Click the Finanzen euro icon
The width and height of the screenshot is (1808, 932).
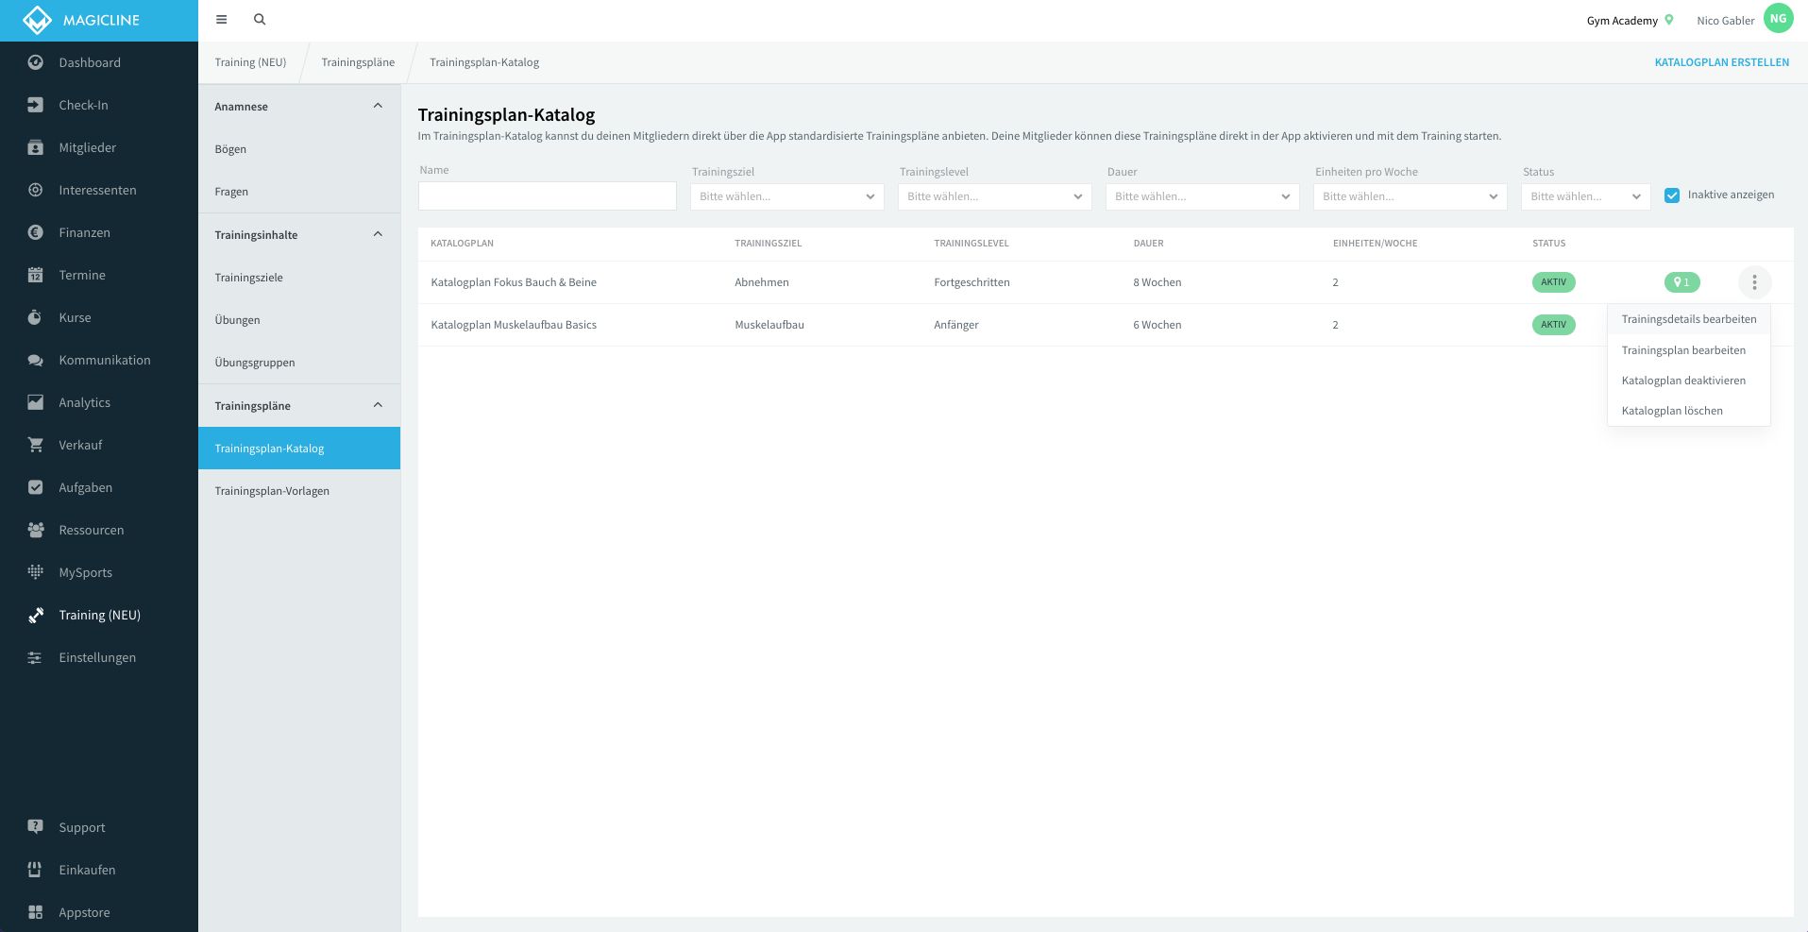tap(35, 232)
